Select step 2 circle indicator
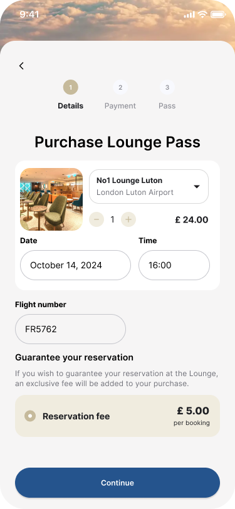 tap(120, 87)
